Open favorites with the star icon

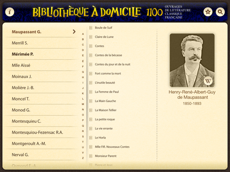[208, 12]
